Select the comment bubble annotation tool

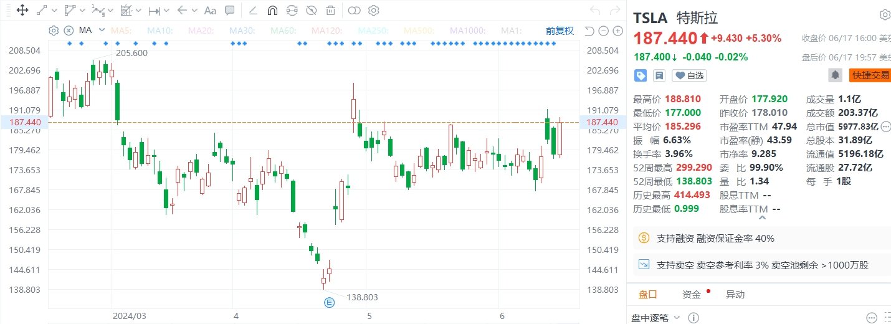point(230,10)
